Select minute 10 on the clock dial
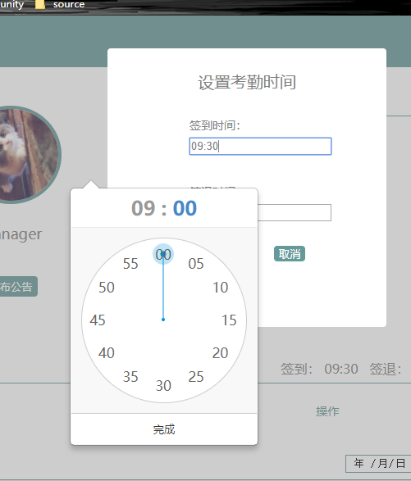The height and width of the screenshot is (481, 411). tap(220, 288)
